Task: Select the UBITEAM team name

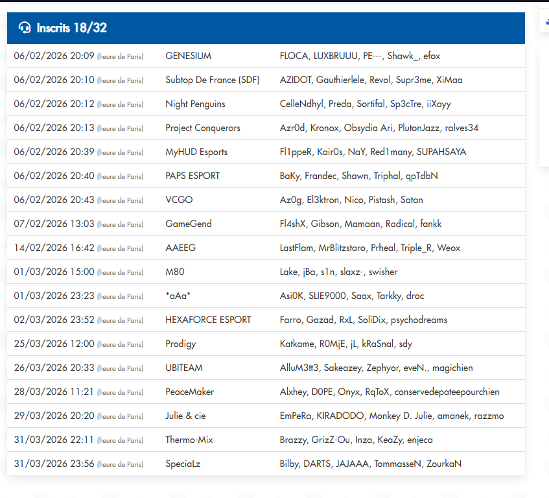Action: click(184, 368)
